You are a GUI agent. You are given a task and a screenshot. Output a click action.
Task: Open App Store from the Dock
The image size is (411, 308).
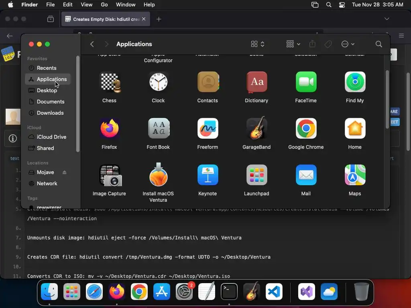(162, 292)
